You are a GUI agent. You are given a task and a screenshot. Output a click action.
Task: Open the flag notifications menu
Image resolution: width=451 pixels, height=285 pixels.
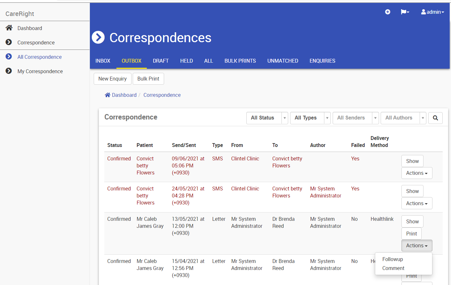(405, 12)
